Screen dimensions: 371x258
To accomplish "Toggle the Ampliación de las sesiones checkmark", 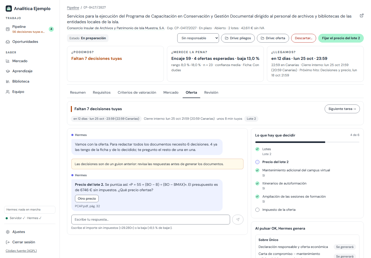I will (x=257, y=197).
